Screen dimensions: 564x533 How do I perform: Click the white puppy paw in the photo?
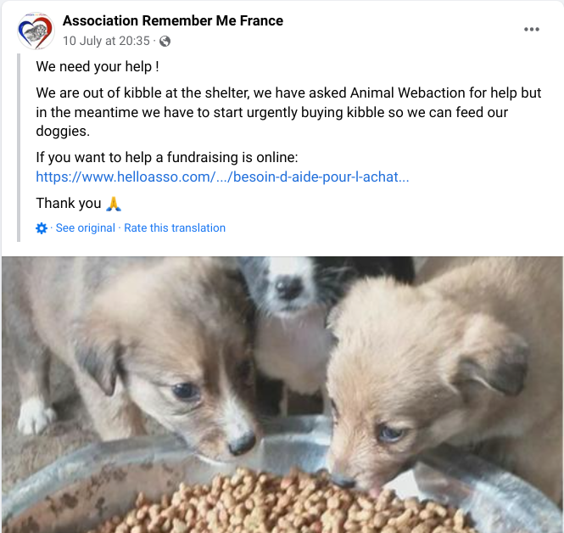(36, 416)
